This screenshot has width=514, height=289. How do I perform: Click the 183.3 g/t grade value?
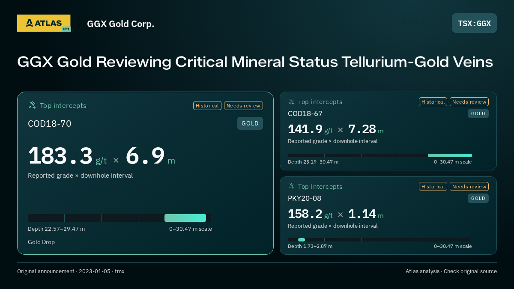(67, 156)
